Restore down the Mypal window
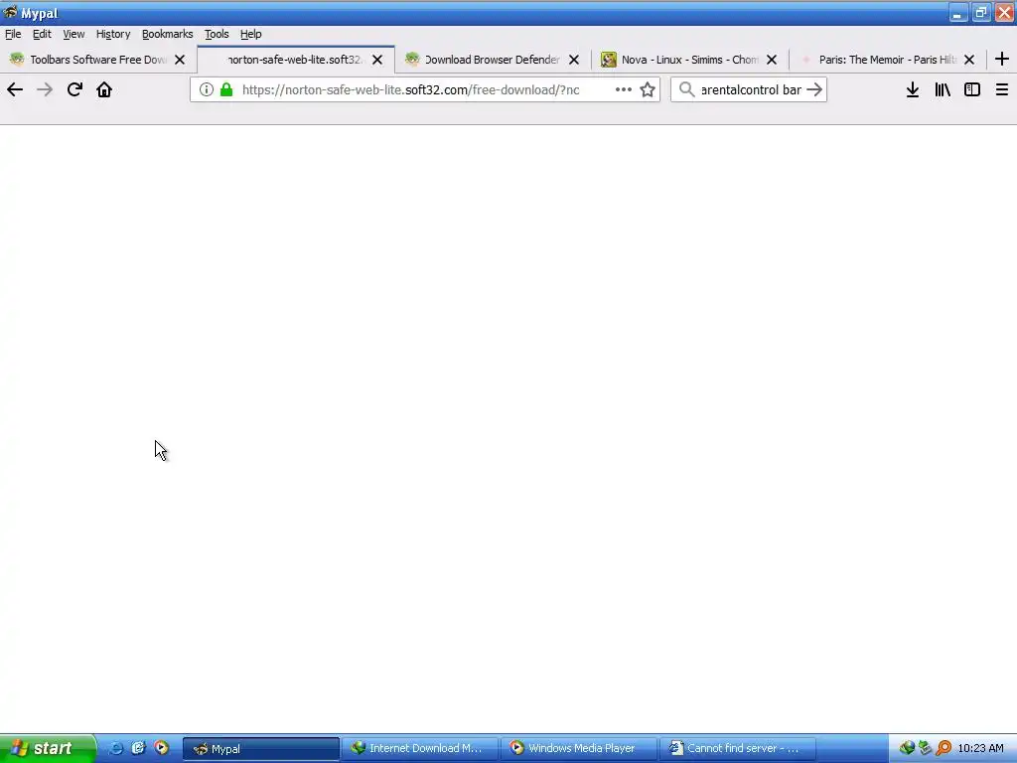Viewport: 1017px width, 763px height. 980,13
